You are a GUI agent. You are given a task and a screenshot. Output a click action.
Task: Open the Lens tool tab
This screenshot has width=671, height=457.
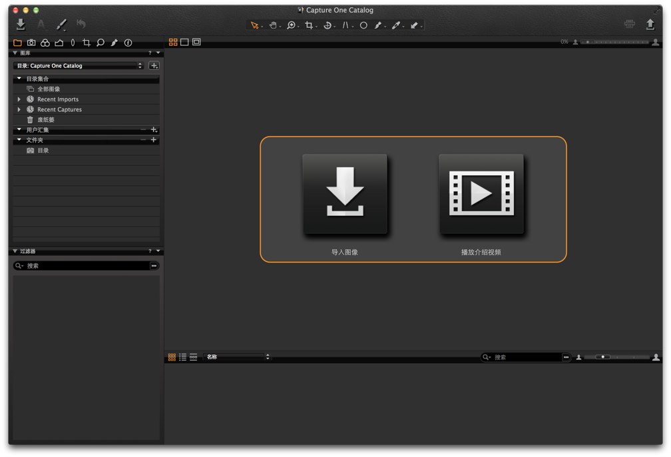(x=73, y=43)
